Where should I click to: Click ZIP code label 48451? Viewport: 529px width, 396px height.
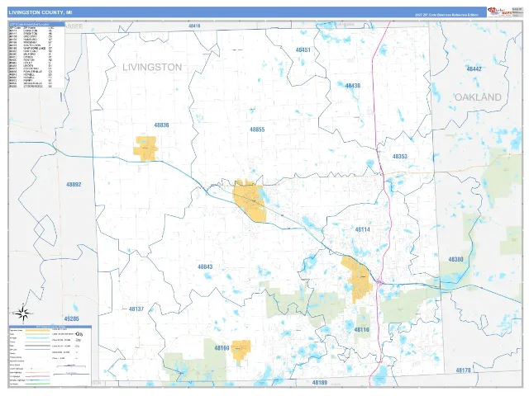(x=303, y=49)
